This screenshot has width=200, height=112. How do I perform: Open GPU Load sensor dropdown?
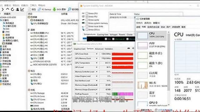[97, 67]
